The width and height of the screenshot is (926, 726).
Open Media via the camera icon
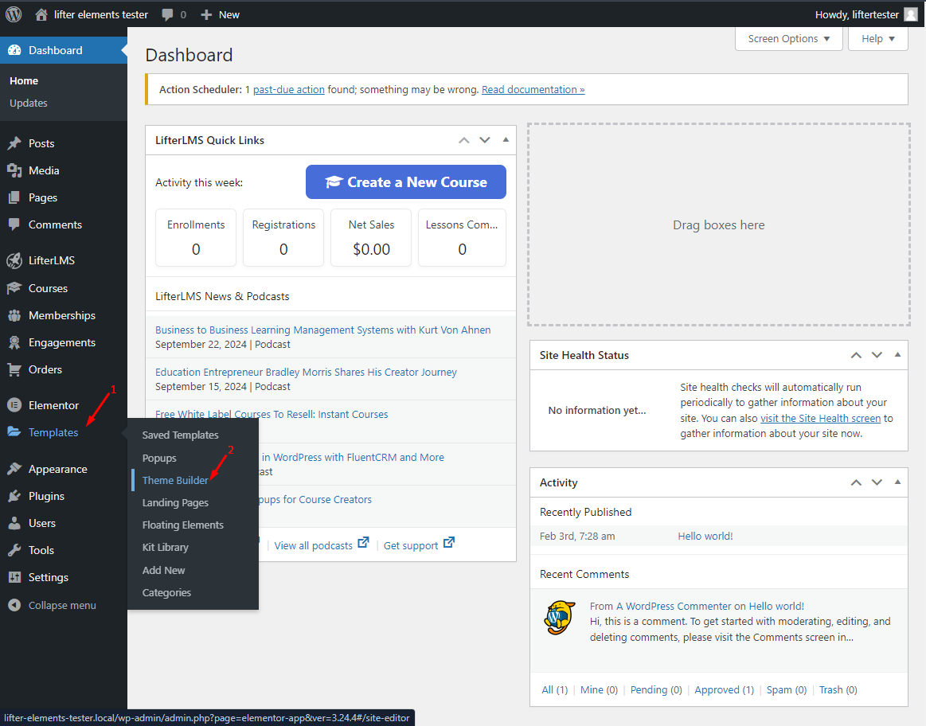pos(18,170)
